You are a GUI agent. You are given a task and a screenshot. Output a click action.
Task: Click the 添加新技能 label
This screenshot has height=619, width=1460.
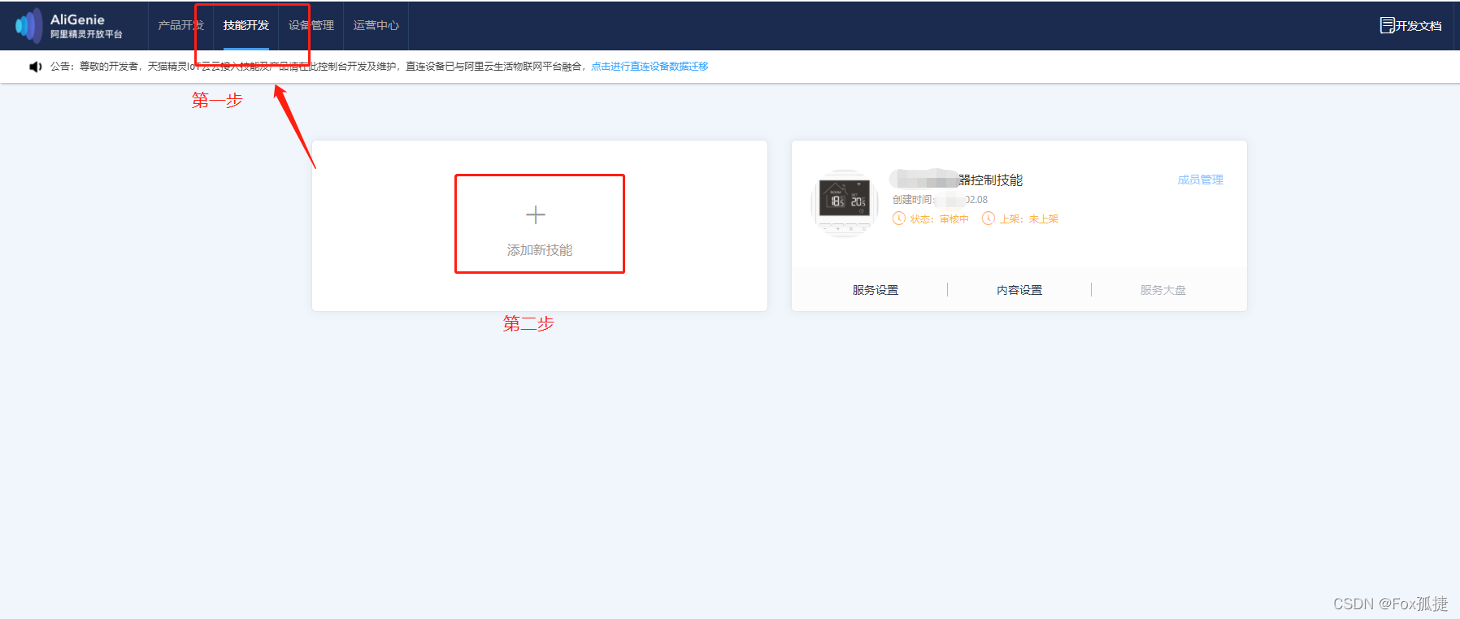click(x=540, y=250)
